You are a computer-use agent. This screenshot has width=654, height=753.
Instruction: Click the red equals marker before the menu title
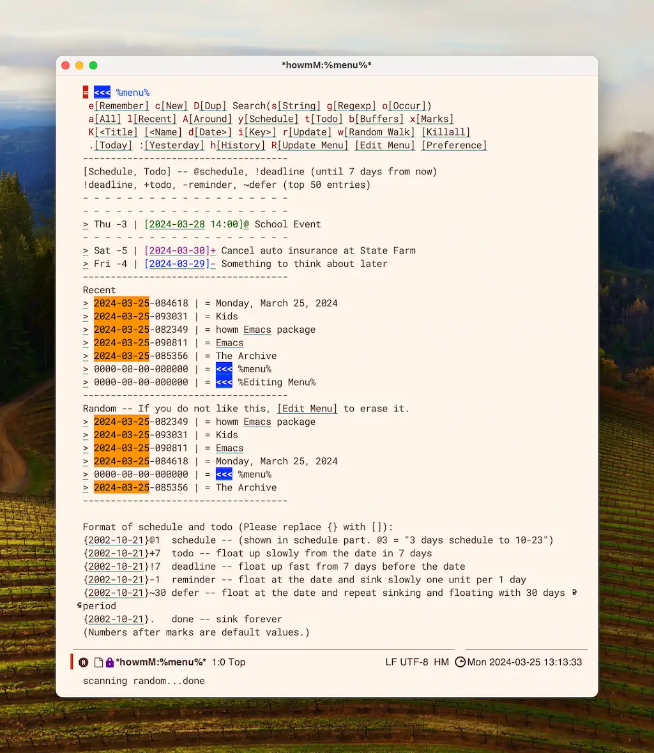coord(86,93)
